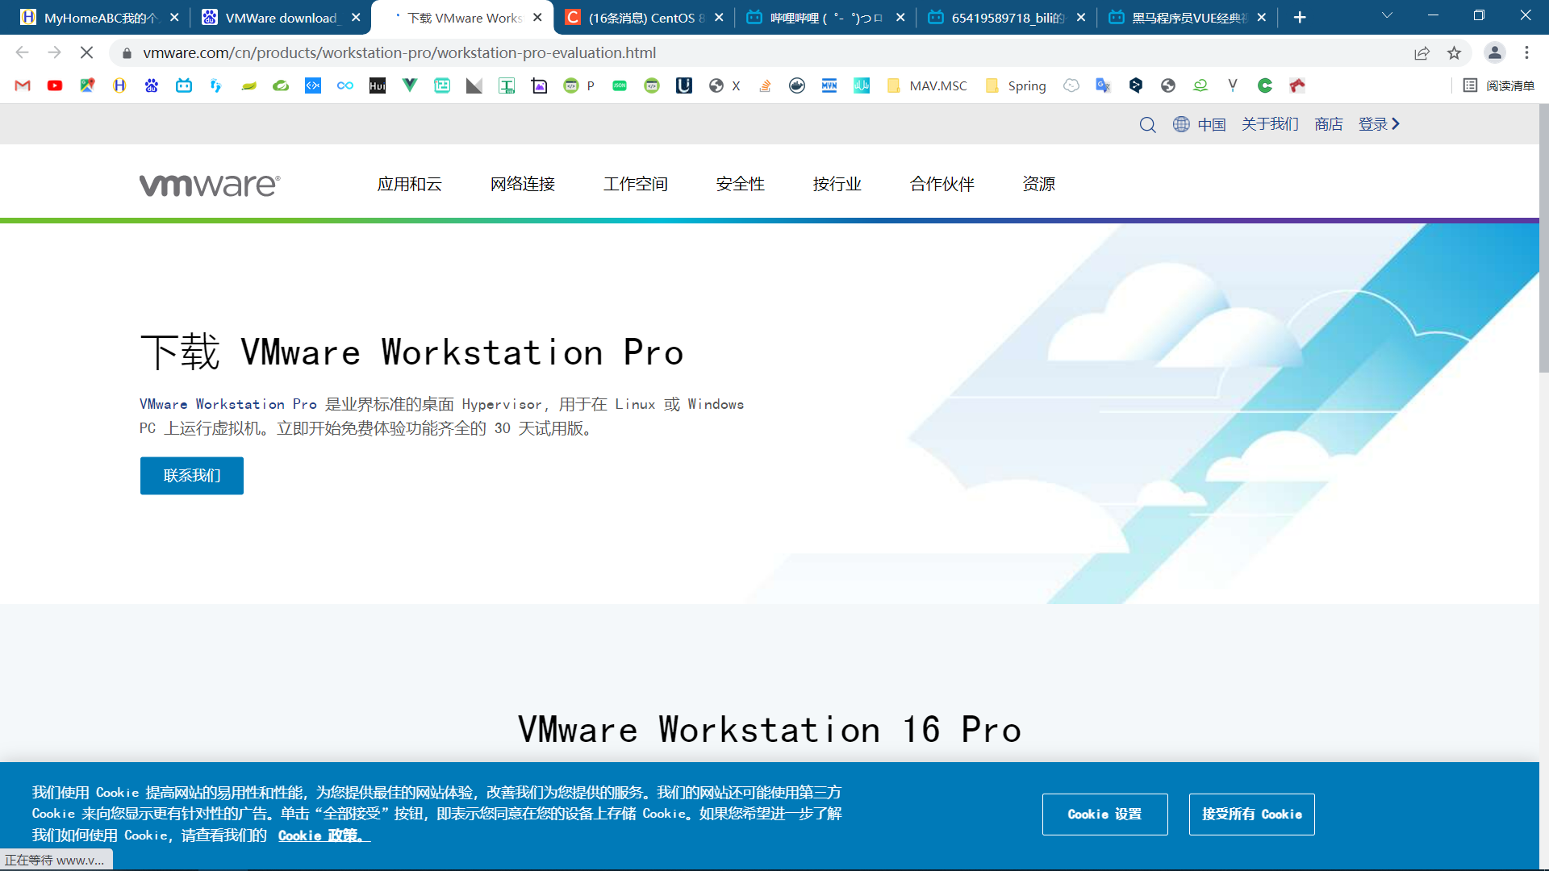Open the 商店 link
Image resolution: width=1549 pixels, height=871 pixels.
tap(1328, 124)
